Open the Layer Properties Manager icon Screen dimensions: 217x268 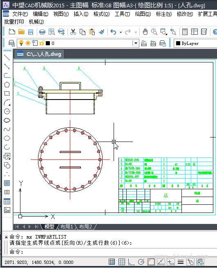tap(11, 43)
